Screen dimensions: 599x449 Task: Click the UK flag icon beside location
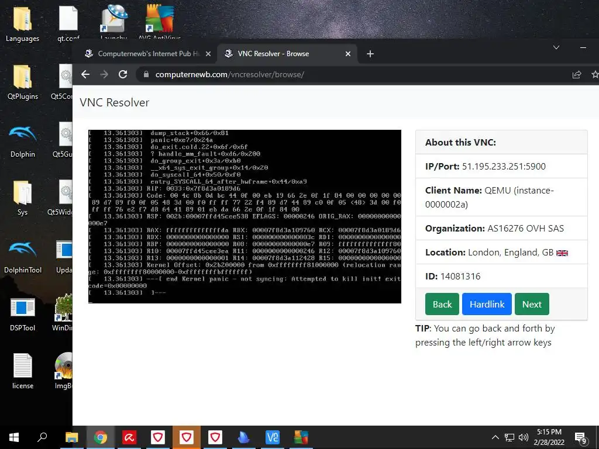[x=562, y=253]
